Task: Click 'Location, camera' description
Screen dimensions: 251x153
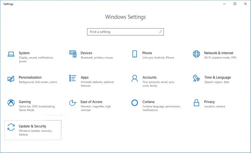Action: pyautogui.click(x=215, y=106)
